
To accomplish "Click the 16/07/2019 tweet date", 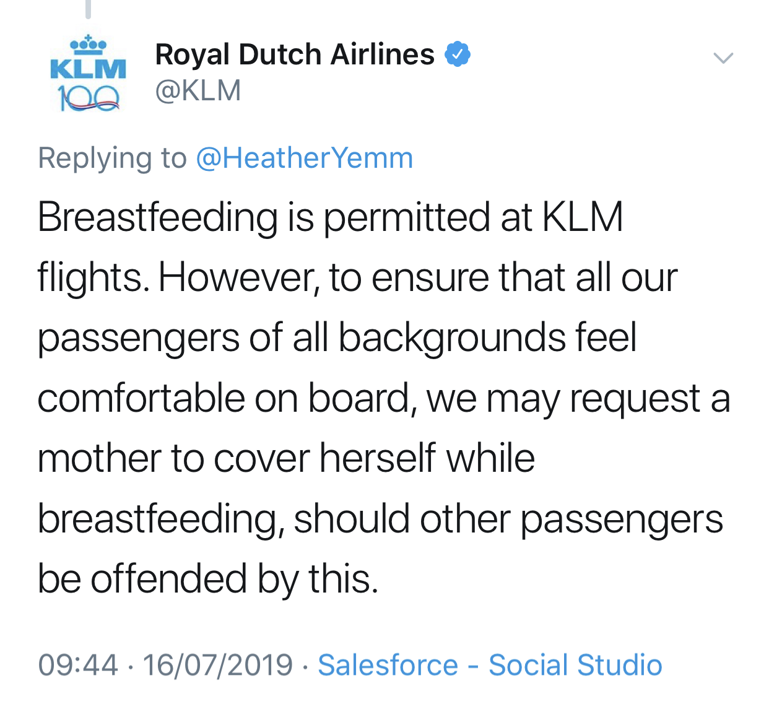I will pyautogui.click(x=217, y=665).
